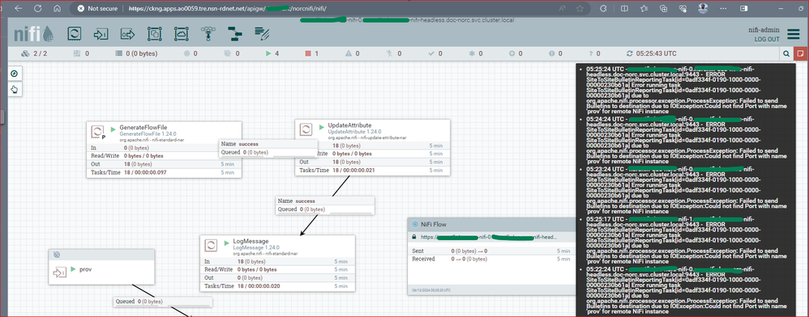Open the Operate panel hand button

15,90
